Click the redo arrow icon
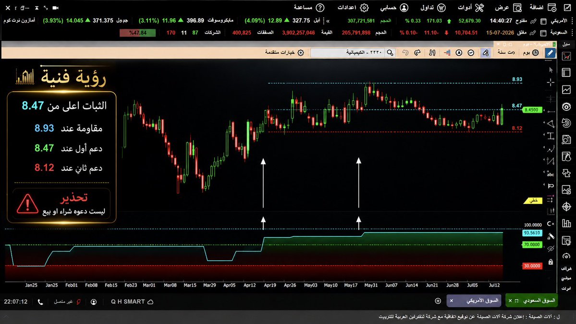The image size is (576, 324). coord(417,53)
